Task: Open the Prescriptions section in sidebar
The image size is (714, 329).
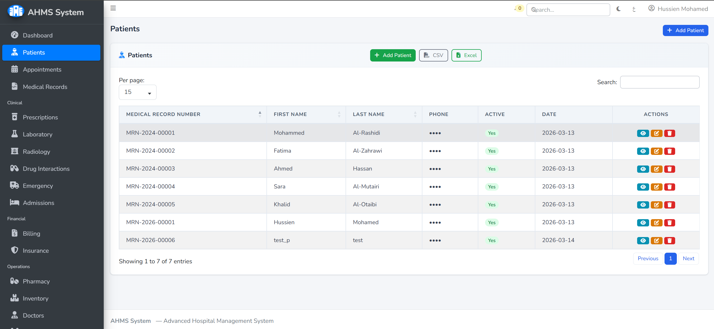Action: pyautogui.click(x=40, y=117)
